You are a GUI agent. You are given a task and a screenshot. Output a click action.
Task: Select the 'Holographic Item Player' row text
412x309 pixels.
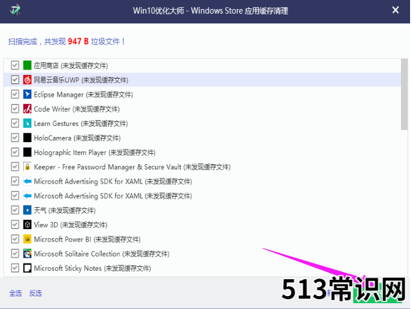point(95,153)
